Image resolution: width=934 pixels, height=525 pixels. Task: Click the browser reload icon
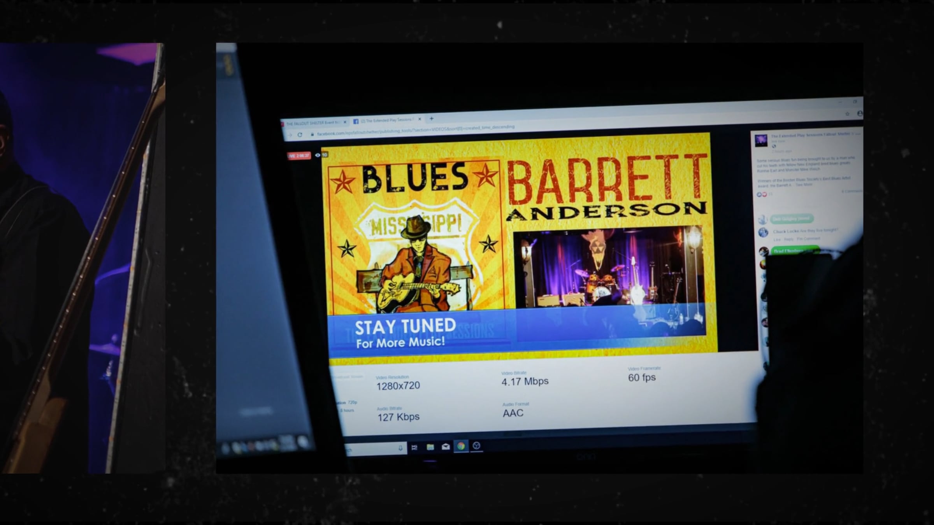[x=300, y=135]
